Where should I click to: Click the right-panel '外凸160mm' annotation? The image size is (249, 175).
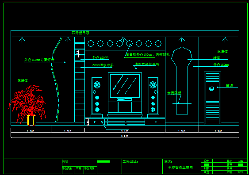pos(221,65)
